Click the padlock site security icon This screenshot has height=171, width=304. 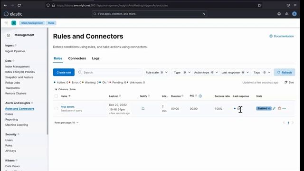pos(53,5)
